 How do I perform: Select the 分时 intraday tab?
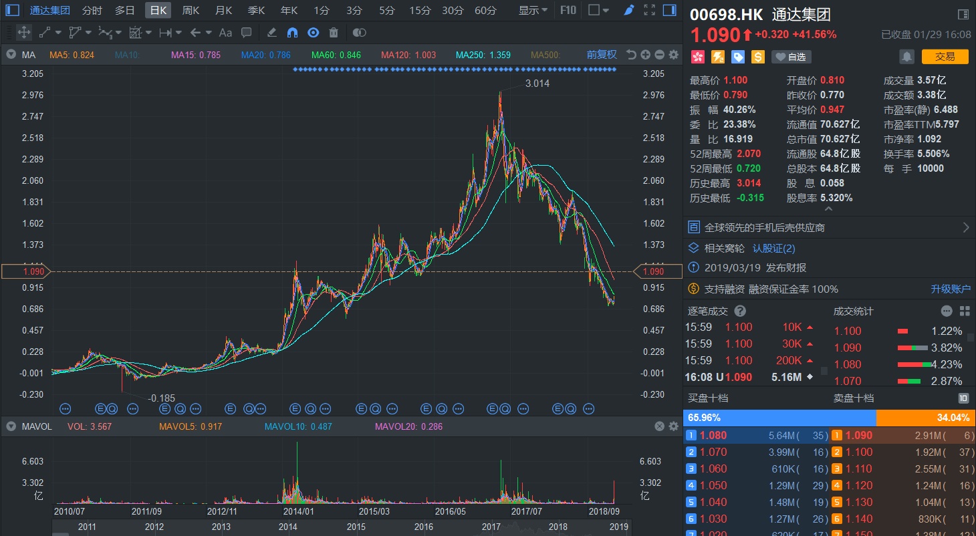pos(92,10)
